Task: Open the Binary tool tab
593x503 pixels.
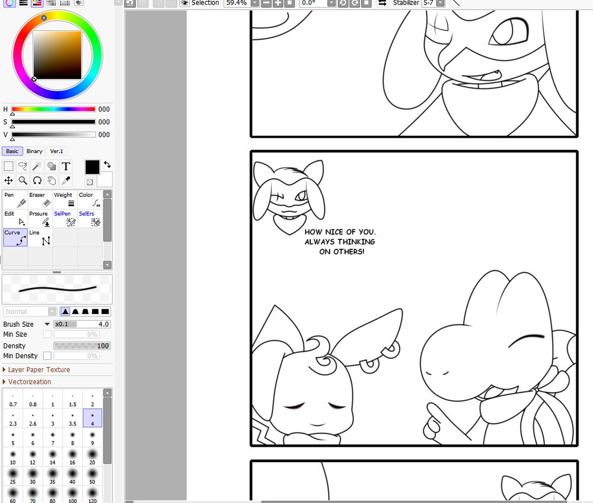Action: click(34, 151)
